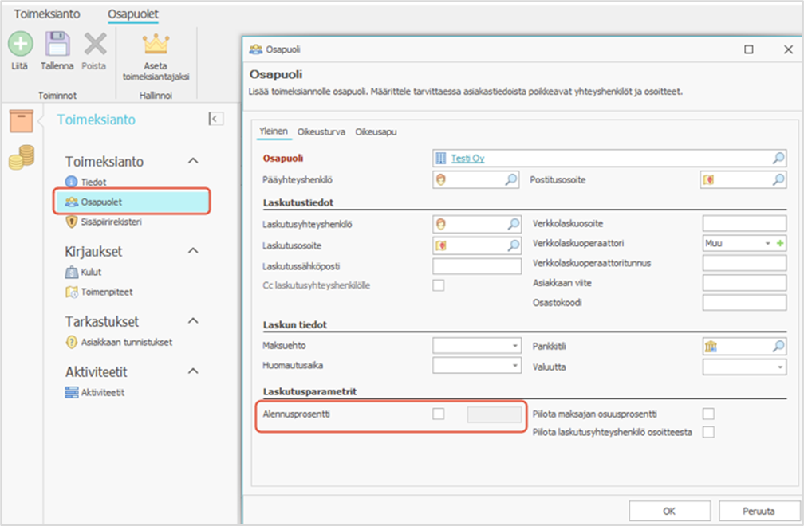Click the green plus beside Verkkolaskuoperaattori
The height and width of the screenshot is (526, 804).
(x=781, y=242)
